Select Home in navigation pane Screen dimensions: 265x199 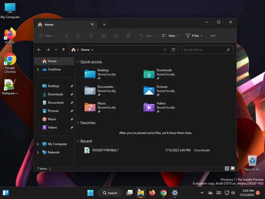click(54, 61)
